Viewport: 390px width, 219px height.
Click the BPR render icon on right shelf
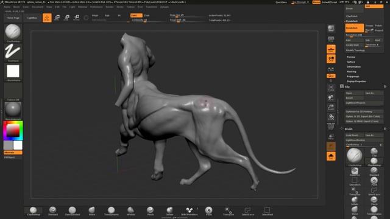331,29
